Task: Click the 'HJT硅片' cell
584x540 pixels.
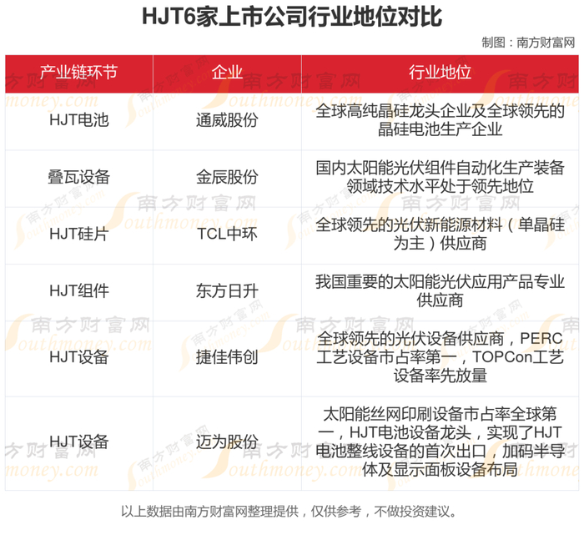Action: click(79, 235)
